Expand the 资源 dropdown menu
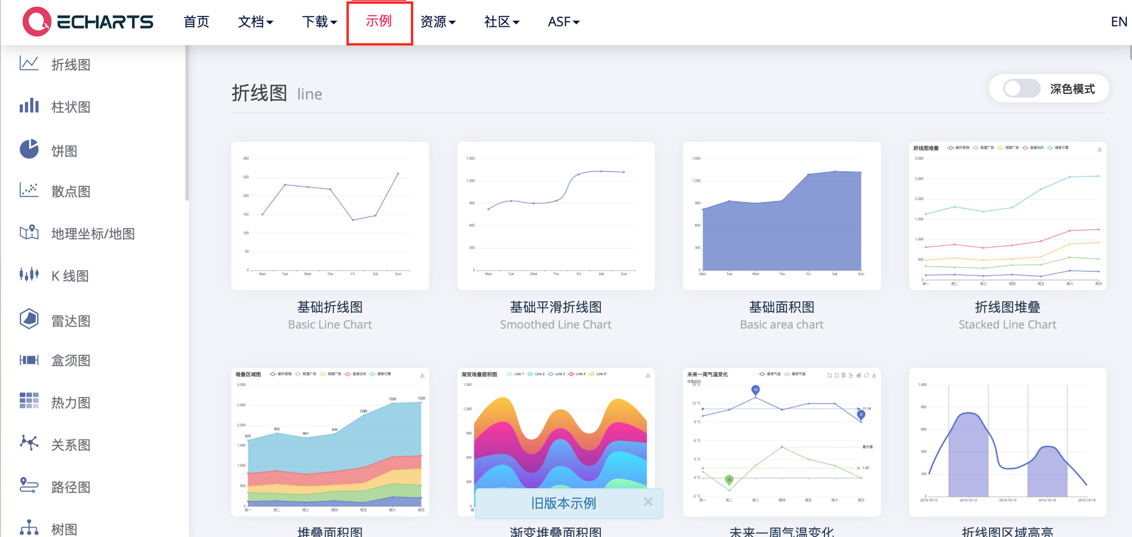The height and width of the screenshot is (537, 1132). click(438, 22)
